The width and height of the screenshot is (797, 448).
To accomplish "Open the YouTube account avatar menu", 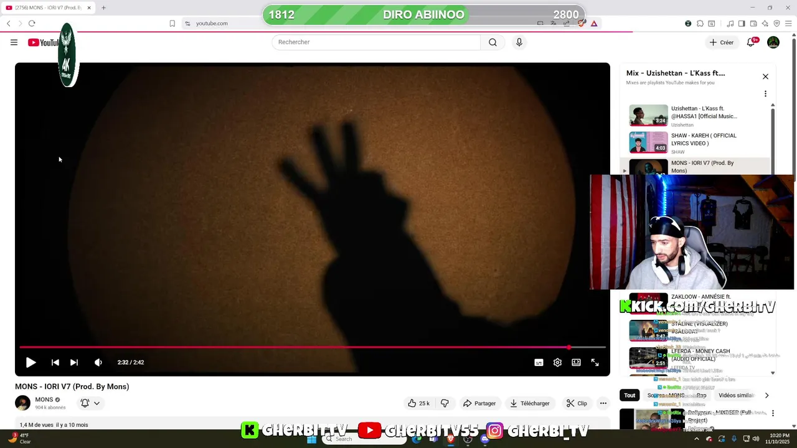I will coord(773,42).
